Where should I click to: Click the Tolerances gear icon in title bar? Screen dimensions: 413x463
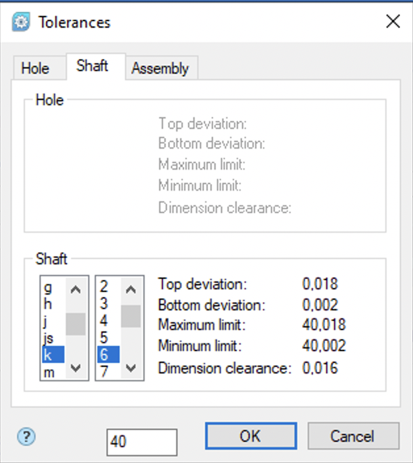[x=22, y=22]
